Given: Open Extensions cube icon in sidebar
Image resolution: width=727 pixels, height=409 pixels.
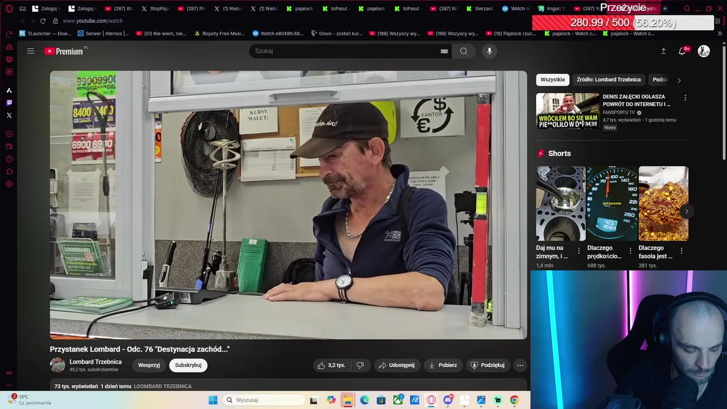Looking at the screenshot, I should 9,172.
